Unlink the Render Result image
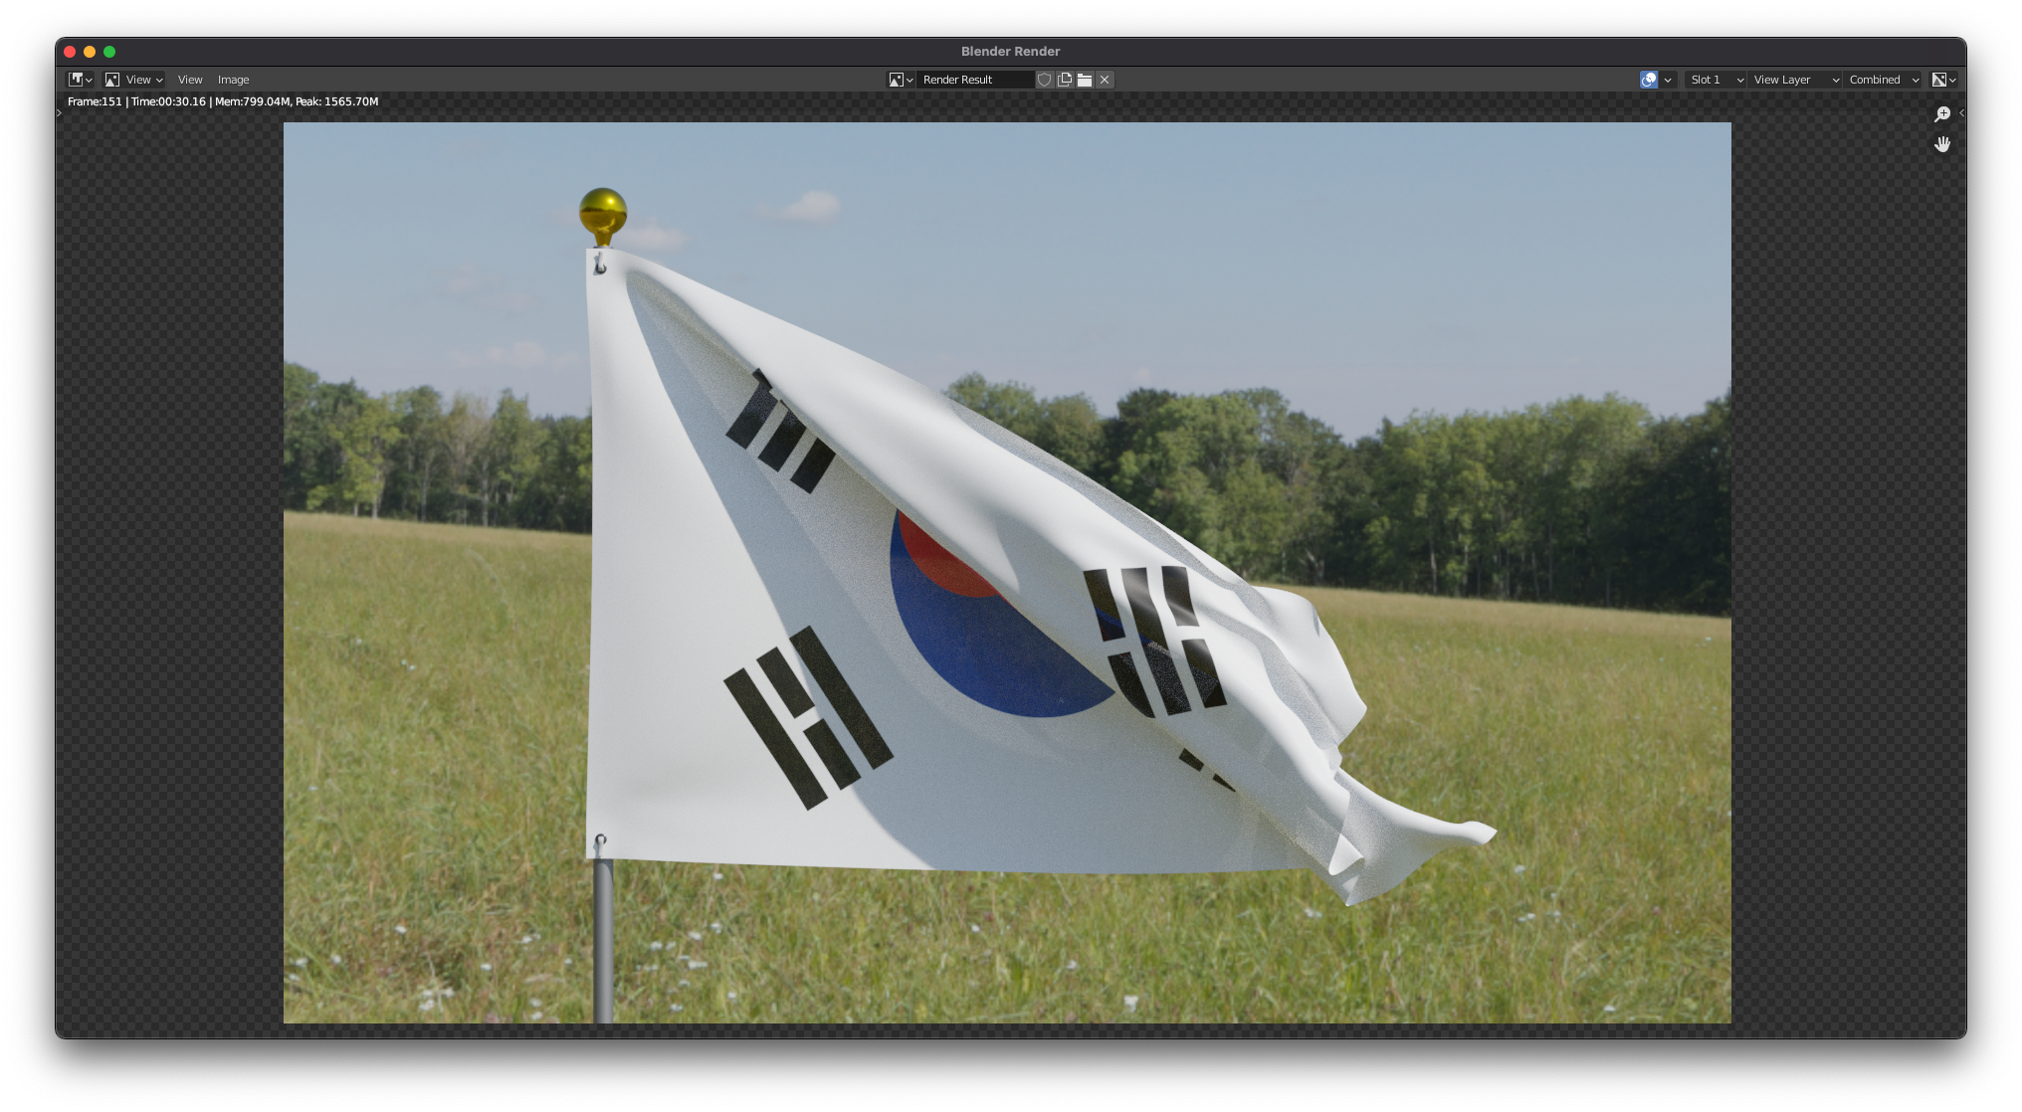This screenshot has height=1112, width=2022. point(1105,80)
